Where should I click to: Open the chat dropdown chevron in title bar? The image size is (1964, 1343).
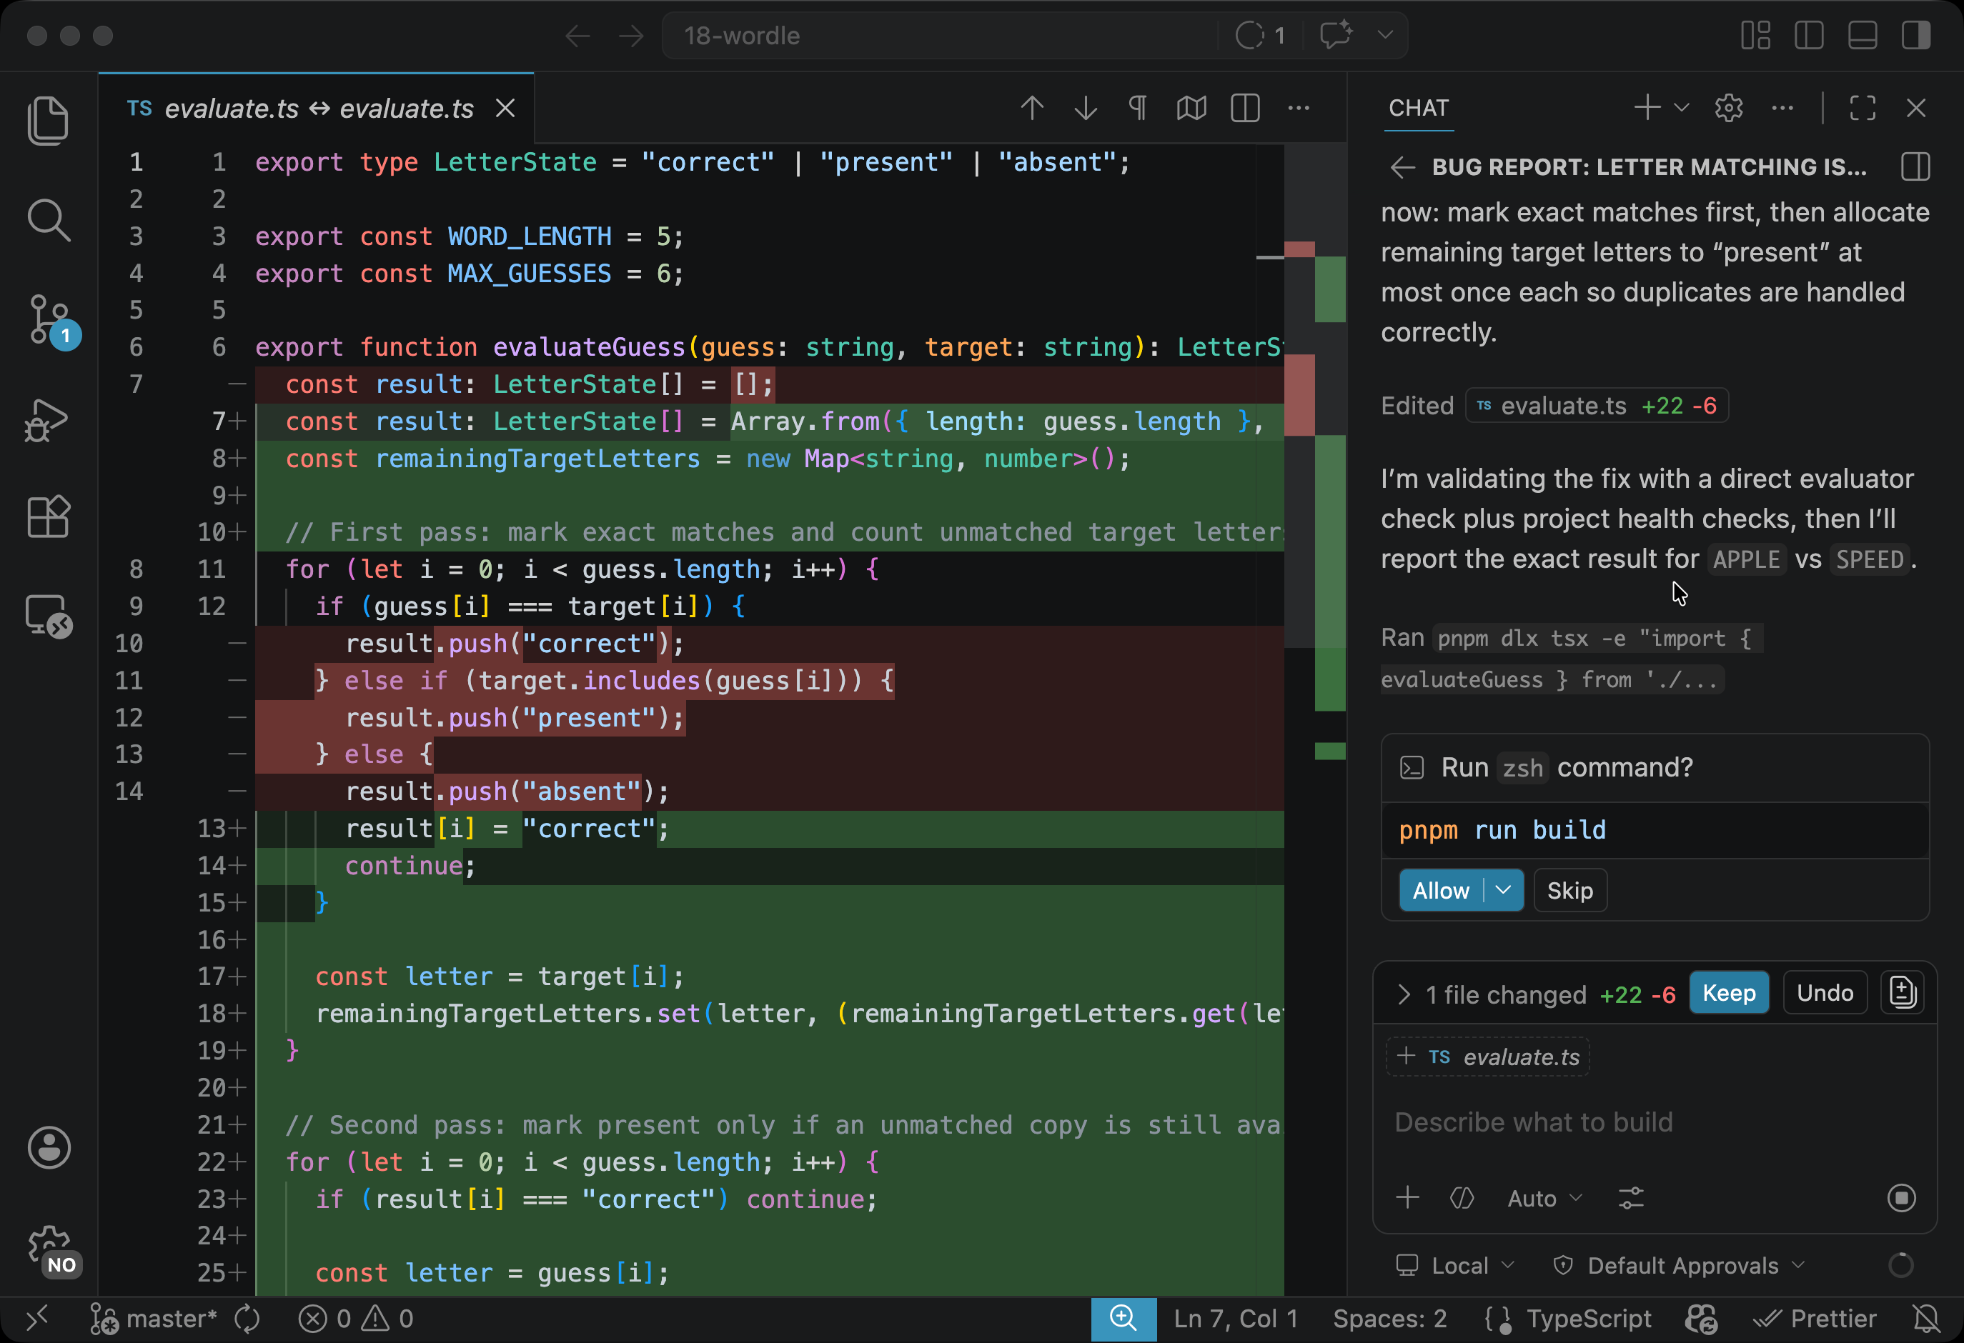(x=1385, y=36)
